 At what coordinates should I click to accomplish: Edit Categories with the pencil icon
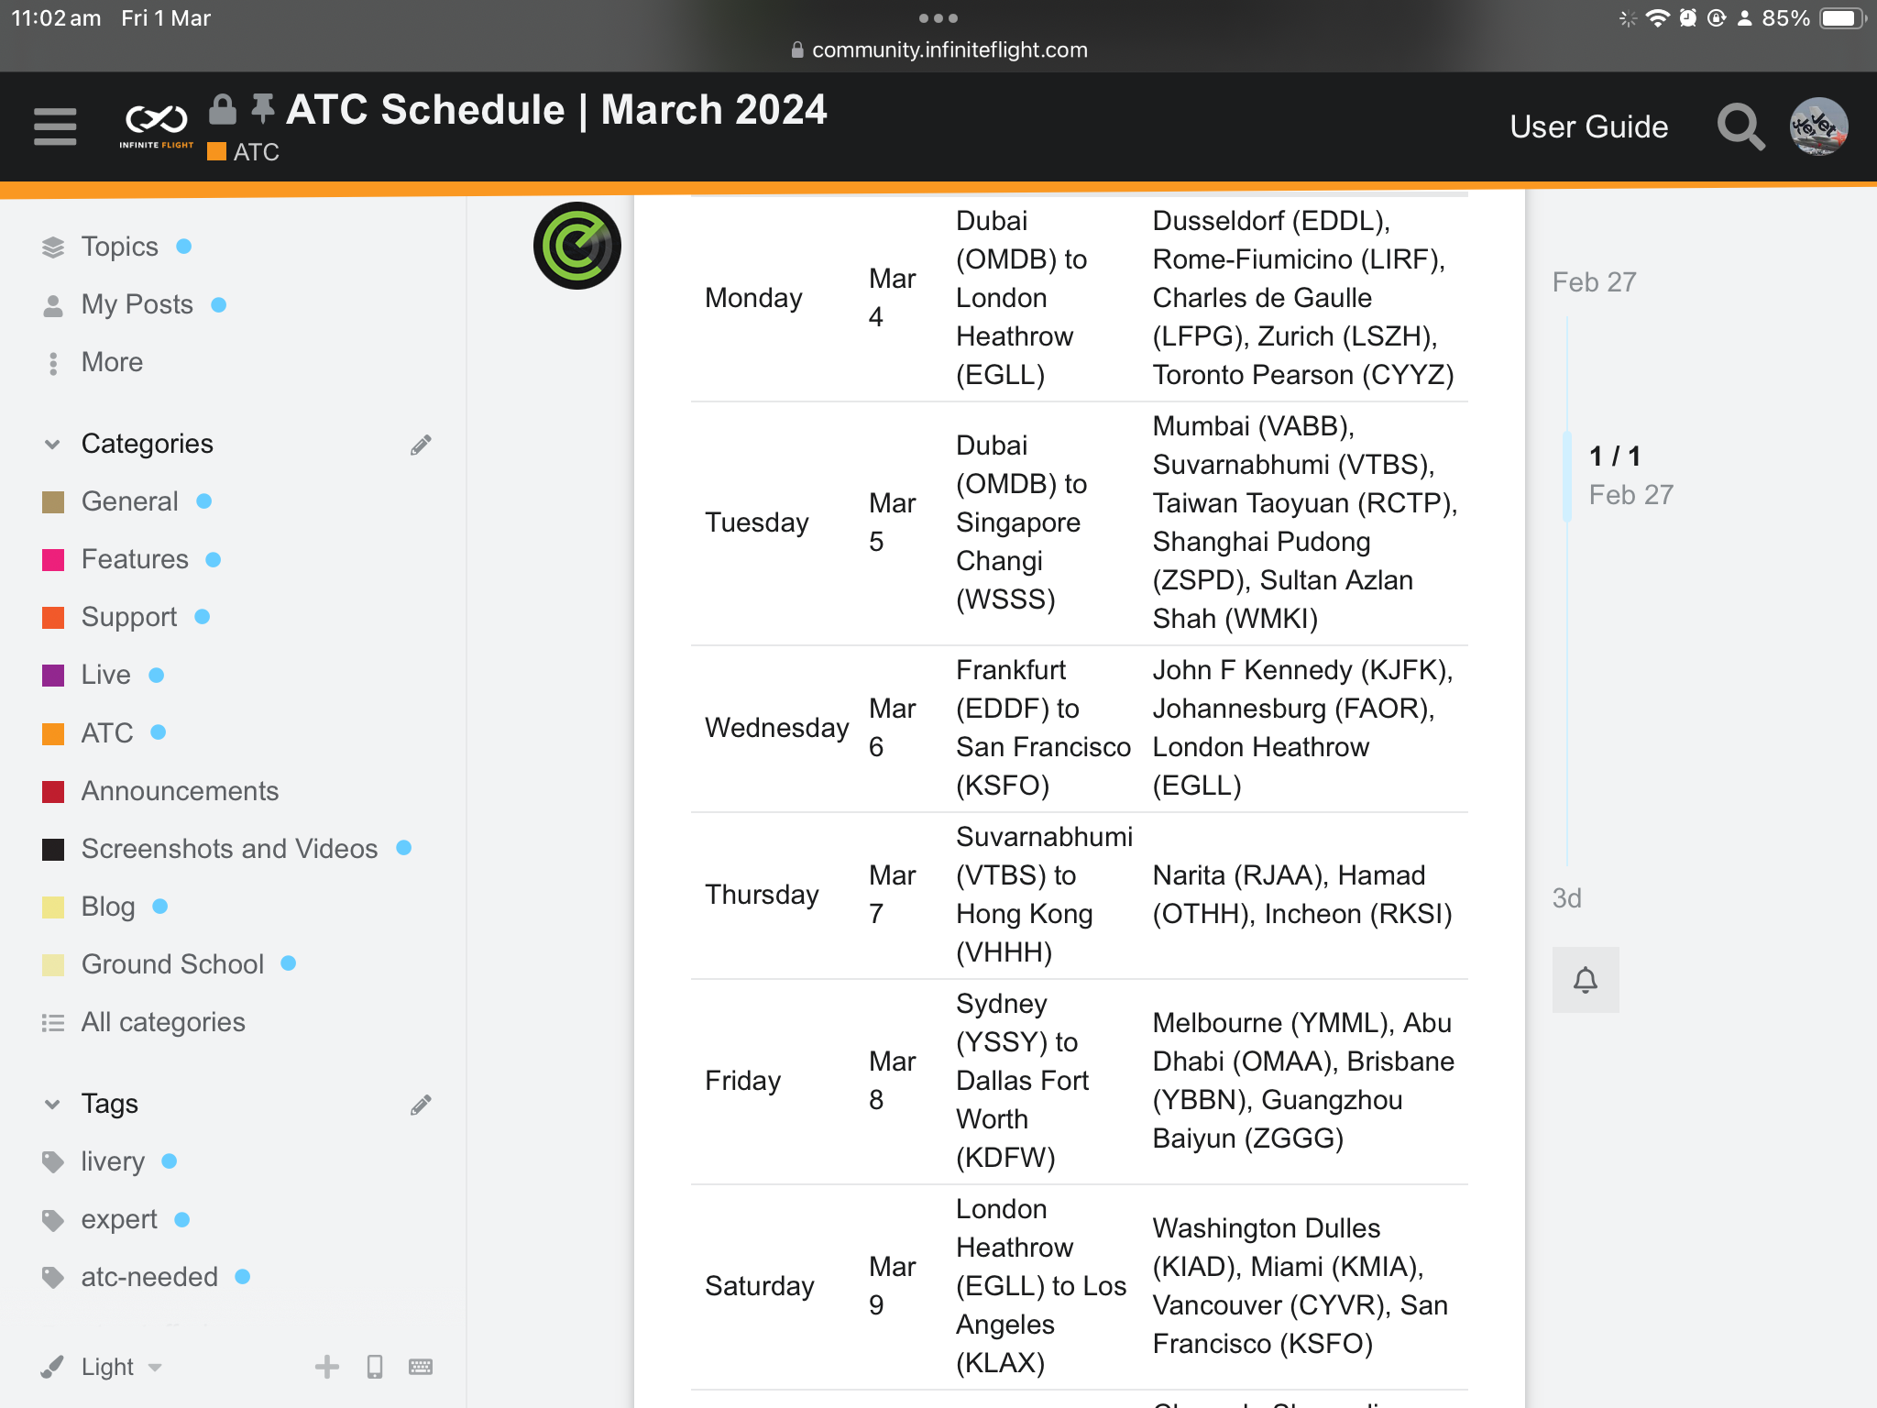click(x=421, y=445)
